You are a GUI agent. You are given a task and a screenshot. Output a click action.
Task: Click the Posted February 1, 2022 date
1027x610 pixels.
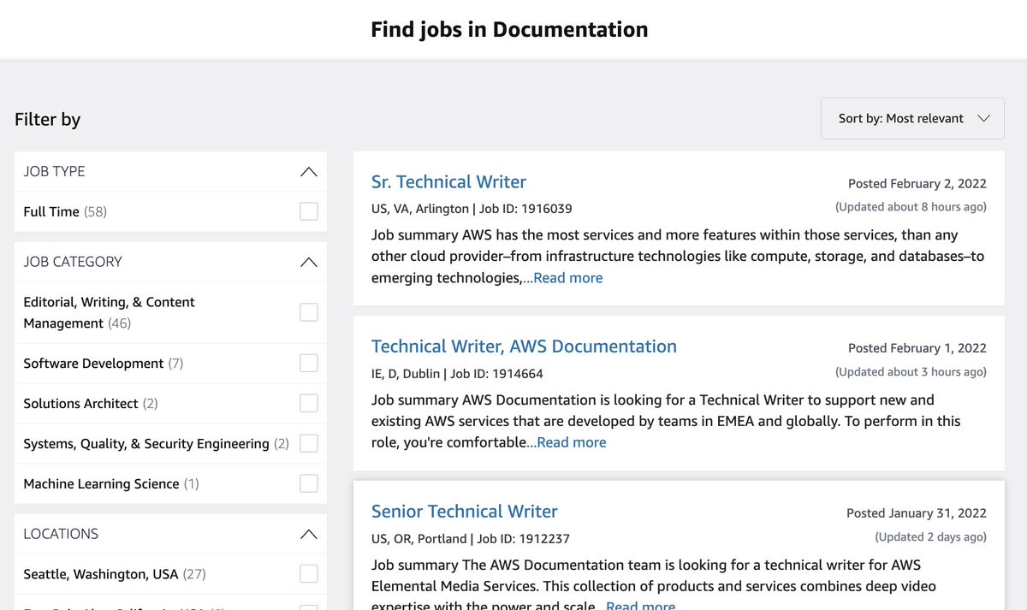click(917, 348)
